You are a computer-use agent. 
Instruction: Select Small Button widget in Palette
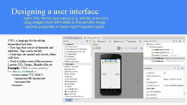pyautogui.click(x=71, y=79)
